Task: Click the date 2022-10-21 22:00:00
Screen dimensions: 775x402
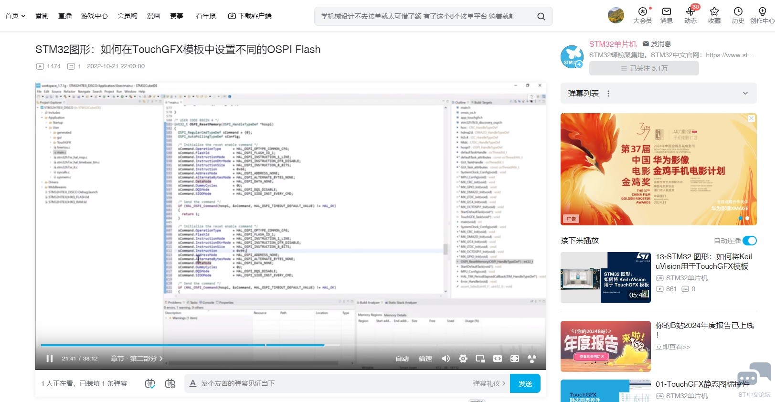Action: pyautogui.click(x=116, y=66)
